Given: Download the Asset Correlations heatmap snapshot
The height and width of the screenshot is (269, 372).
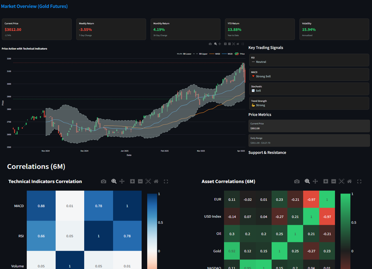Looking at the screenshot, I should coord(297,181).
